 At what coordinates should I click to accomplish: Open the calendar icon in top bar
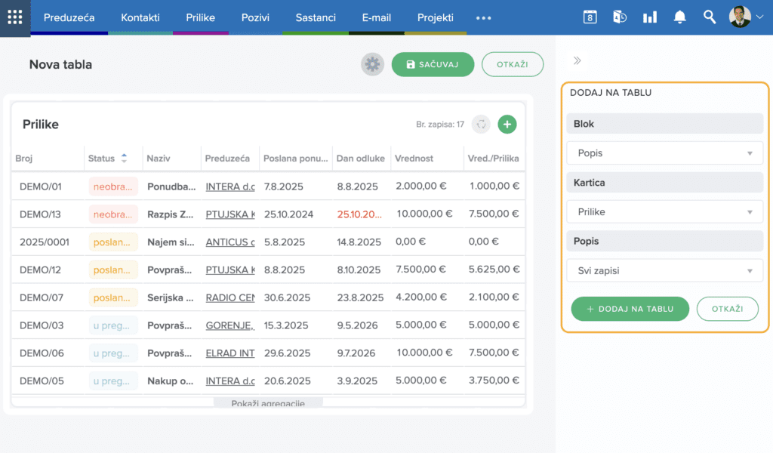click(x=590, y=17)
